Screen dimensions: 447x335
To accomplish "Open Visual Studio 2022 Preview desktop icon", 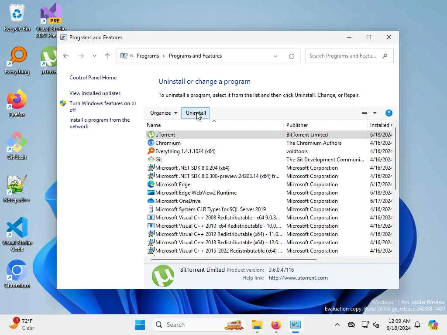I will (51, 21).
